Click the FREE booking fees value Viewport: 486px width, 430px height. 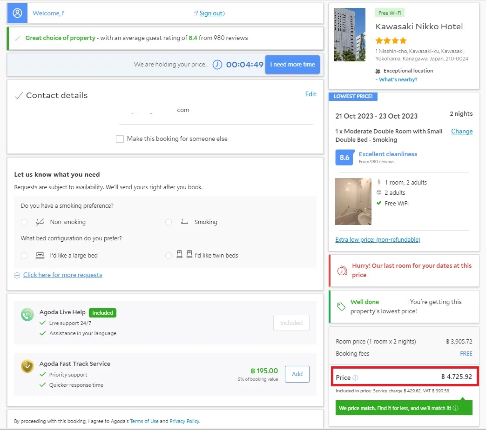[x=466, y=354]
